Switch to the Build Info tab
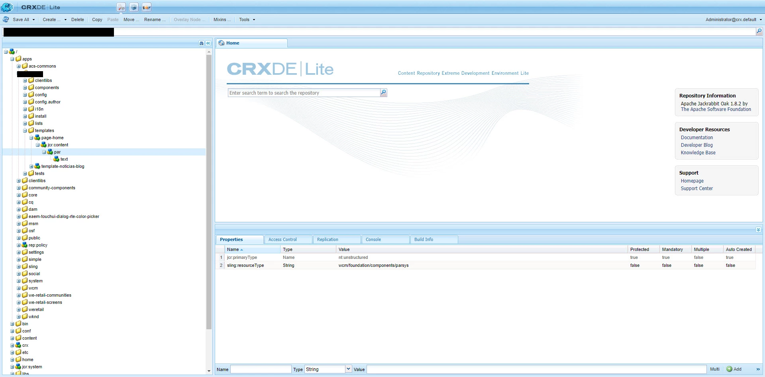 point(433,239)
